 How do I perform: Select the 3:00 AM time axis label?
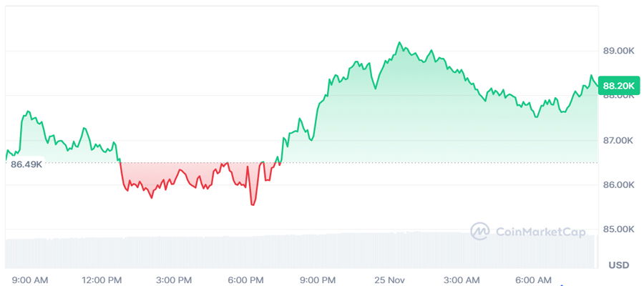[x=462, y=280]
